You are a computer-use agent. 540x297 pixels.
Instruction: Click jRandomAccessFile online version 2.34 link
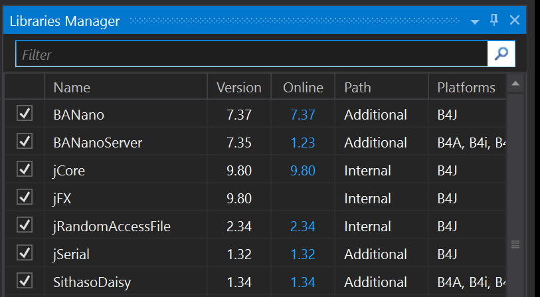pos(303,227)
